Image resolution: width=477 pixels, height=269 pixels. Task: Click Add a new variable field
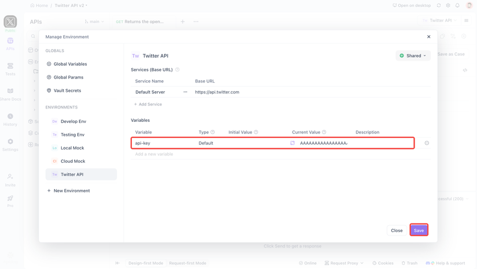point(154,154)
